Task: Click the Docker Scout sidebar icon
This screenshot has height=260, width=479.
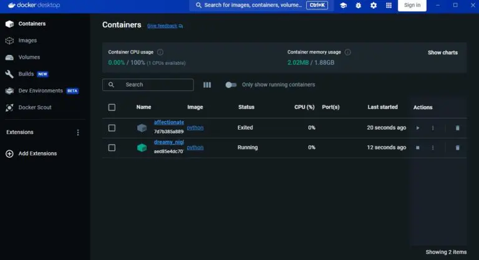Action: click(9, 107)
